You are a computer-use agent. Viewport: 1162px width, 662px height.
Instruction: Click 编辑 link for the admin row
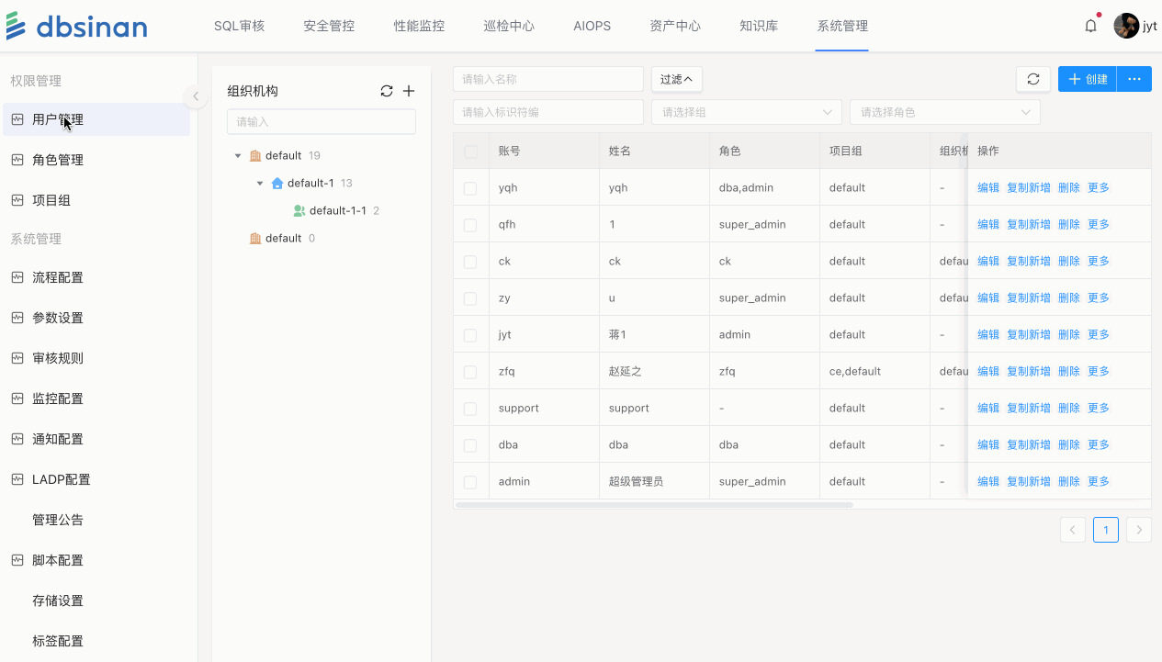coord(987,481)
